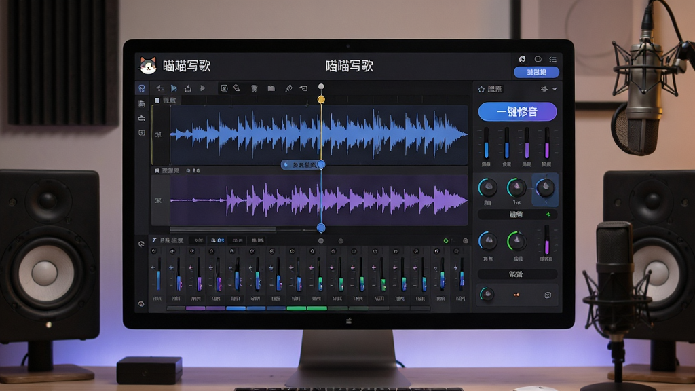
Task: Click the small knob at right panel bottom
Action: pyautogui.click(x=486, y=295)
